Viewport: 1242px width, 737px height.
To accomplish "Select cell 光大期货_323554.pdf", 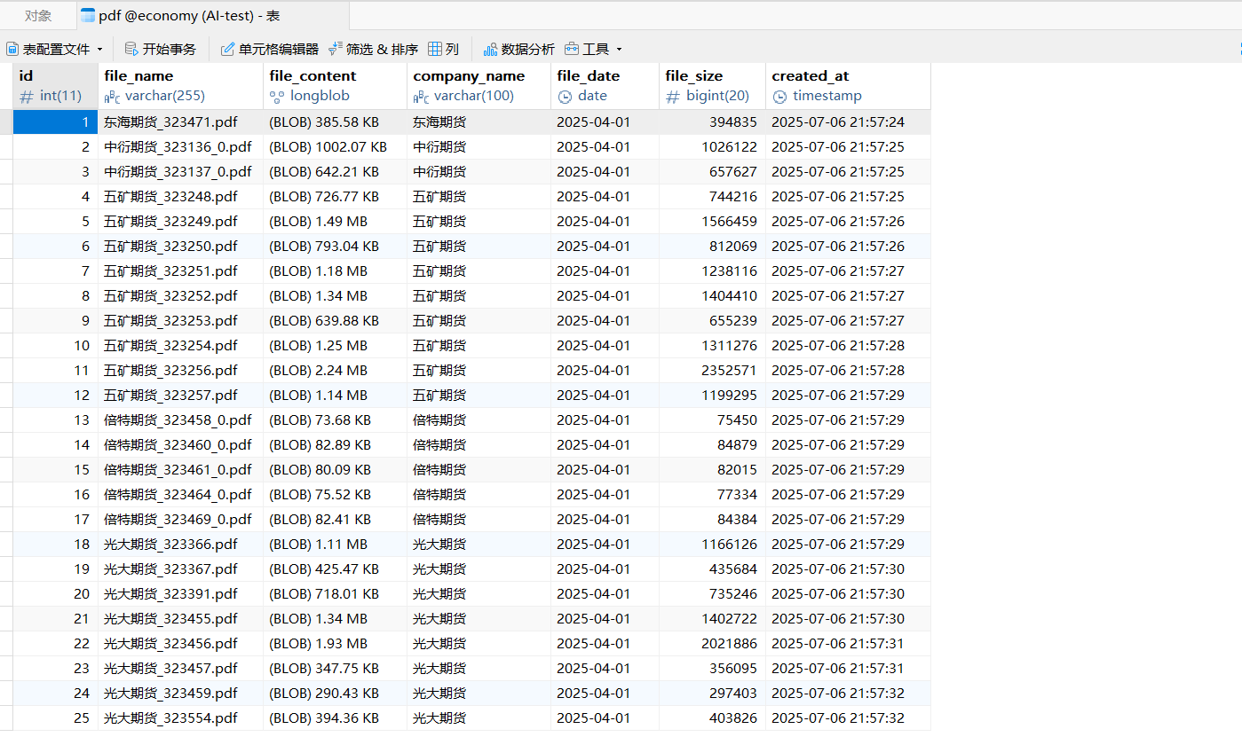I will (180, 718).
